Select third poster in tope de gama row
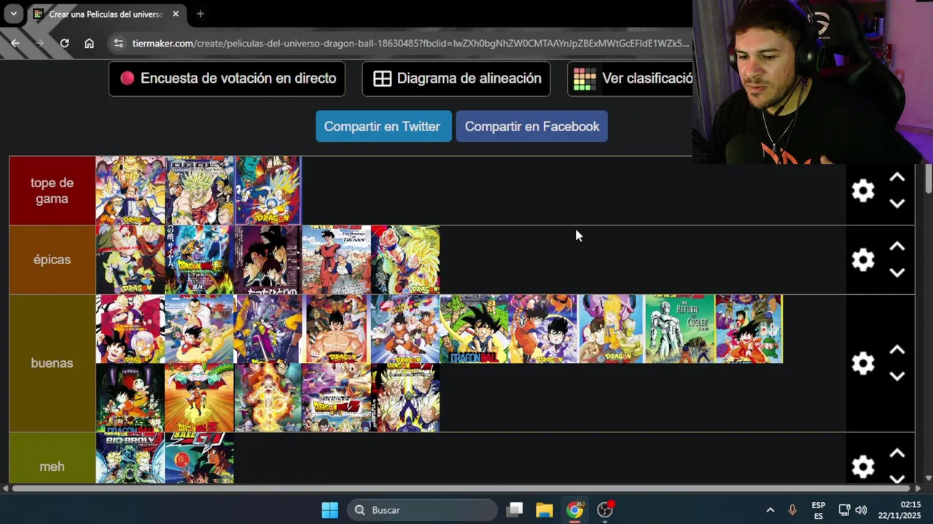The image size is (933, 524). tap(268, 191)
